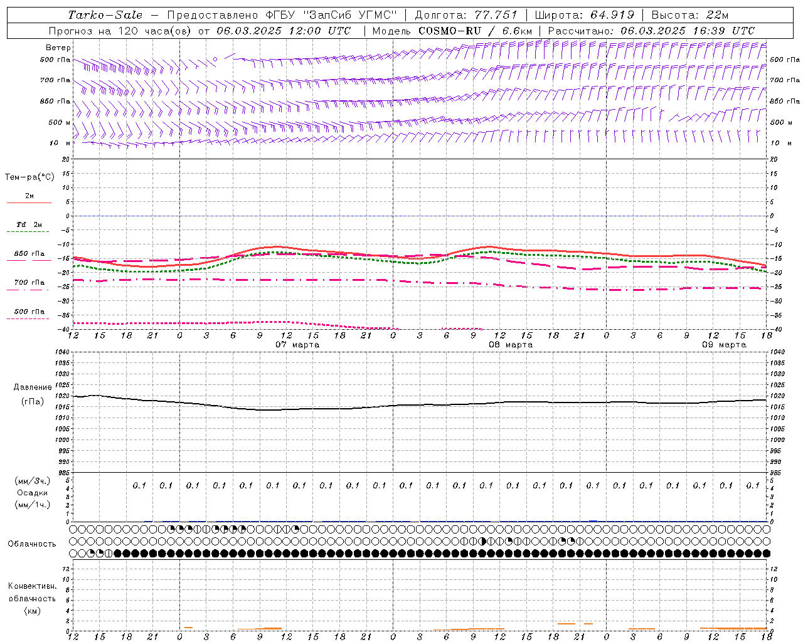Click the 09 марта date label
Viewport: 803px width, 642px height.
click(x=724, y=345)
